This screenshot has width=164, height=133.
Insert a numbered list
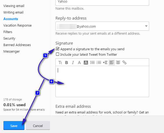99,62
